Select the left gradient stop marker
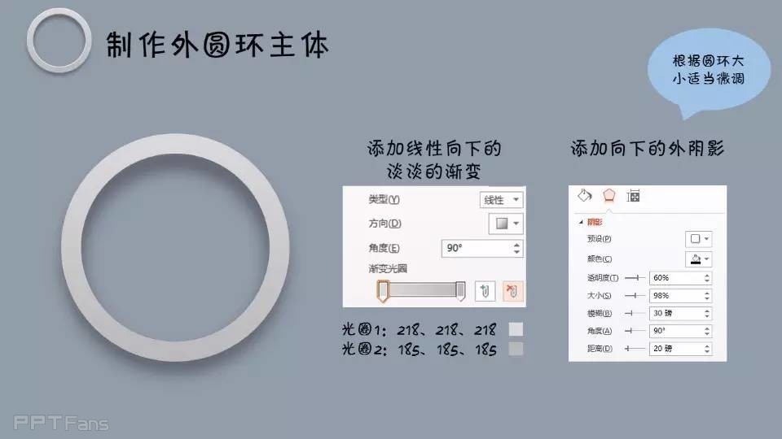Viewport: 782px width, 439px height. tap(383, 291)
